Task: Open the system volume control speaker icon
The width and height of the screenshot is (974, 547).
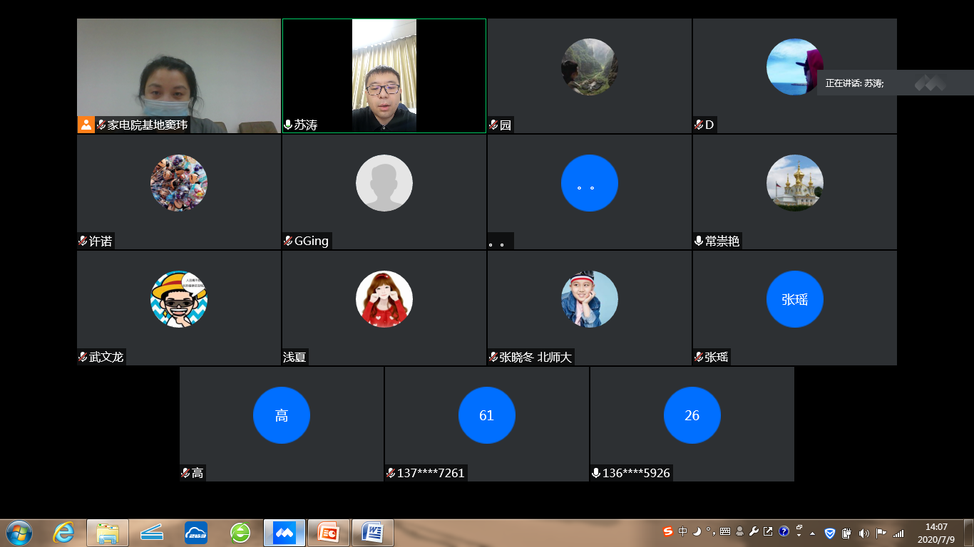Action: 863,533
